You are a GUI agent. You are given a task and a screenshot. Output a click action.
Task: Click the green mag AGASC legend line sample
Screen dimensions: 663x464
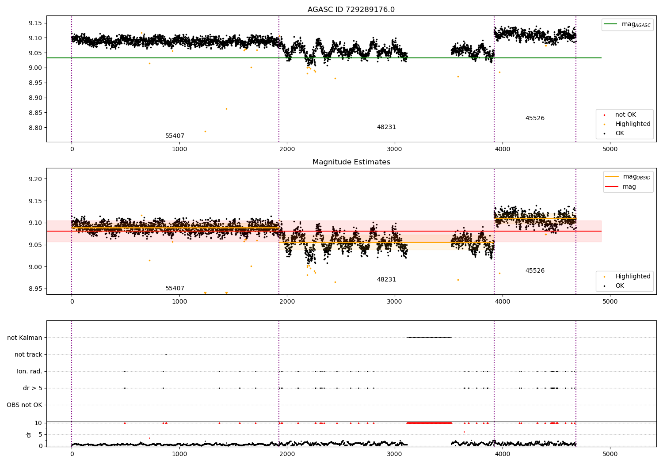coord(611,24)
